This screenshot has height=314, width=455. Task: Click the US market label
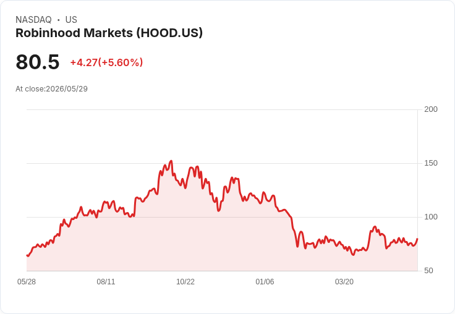(x=71, y=20)
